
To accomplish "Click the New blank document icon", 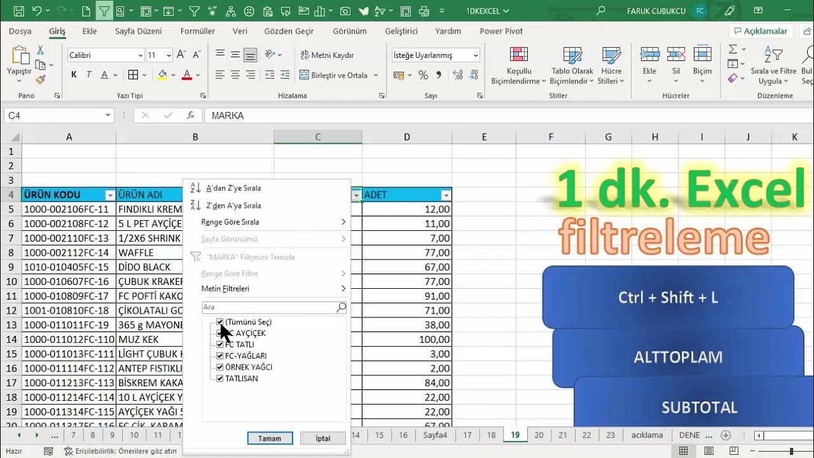I will pos(86,11).
